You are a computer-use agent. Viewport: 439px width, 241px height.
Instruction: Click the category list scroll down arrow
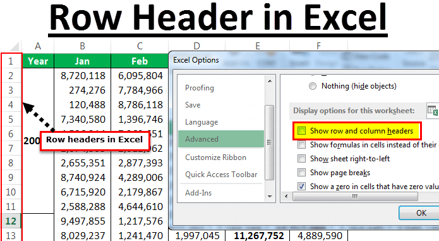click(270, 197)
